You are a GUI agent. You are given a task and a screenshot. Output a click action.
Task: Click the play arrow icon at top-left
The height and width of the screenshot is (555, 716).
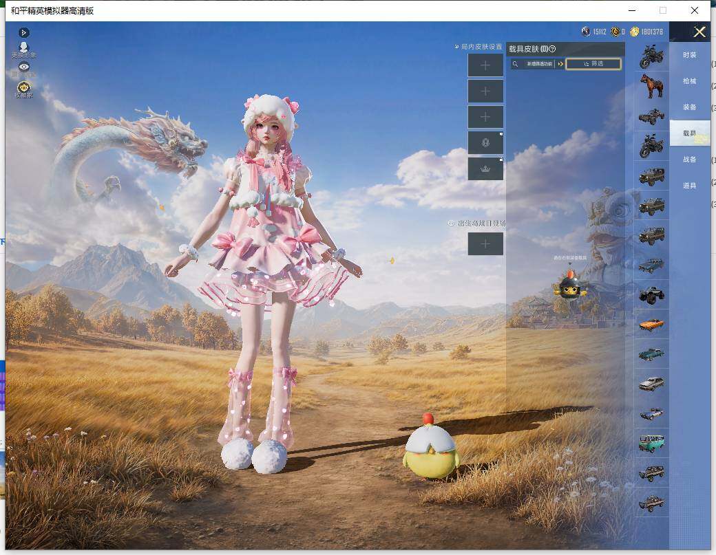click(x=23, y=32)
